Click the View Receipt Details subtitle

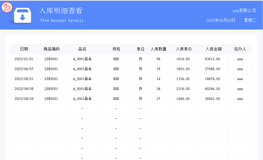[x=62, y=20]
